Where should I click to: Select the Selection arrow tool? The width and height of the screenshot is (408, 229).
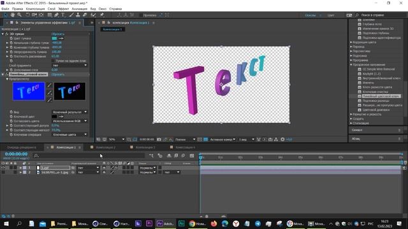[x=6, y=15]
